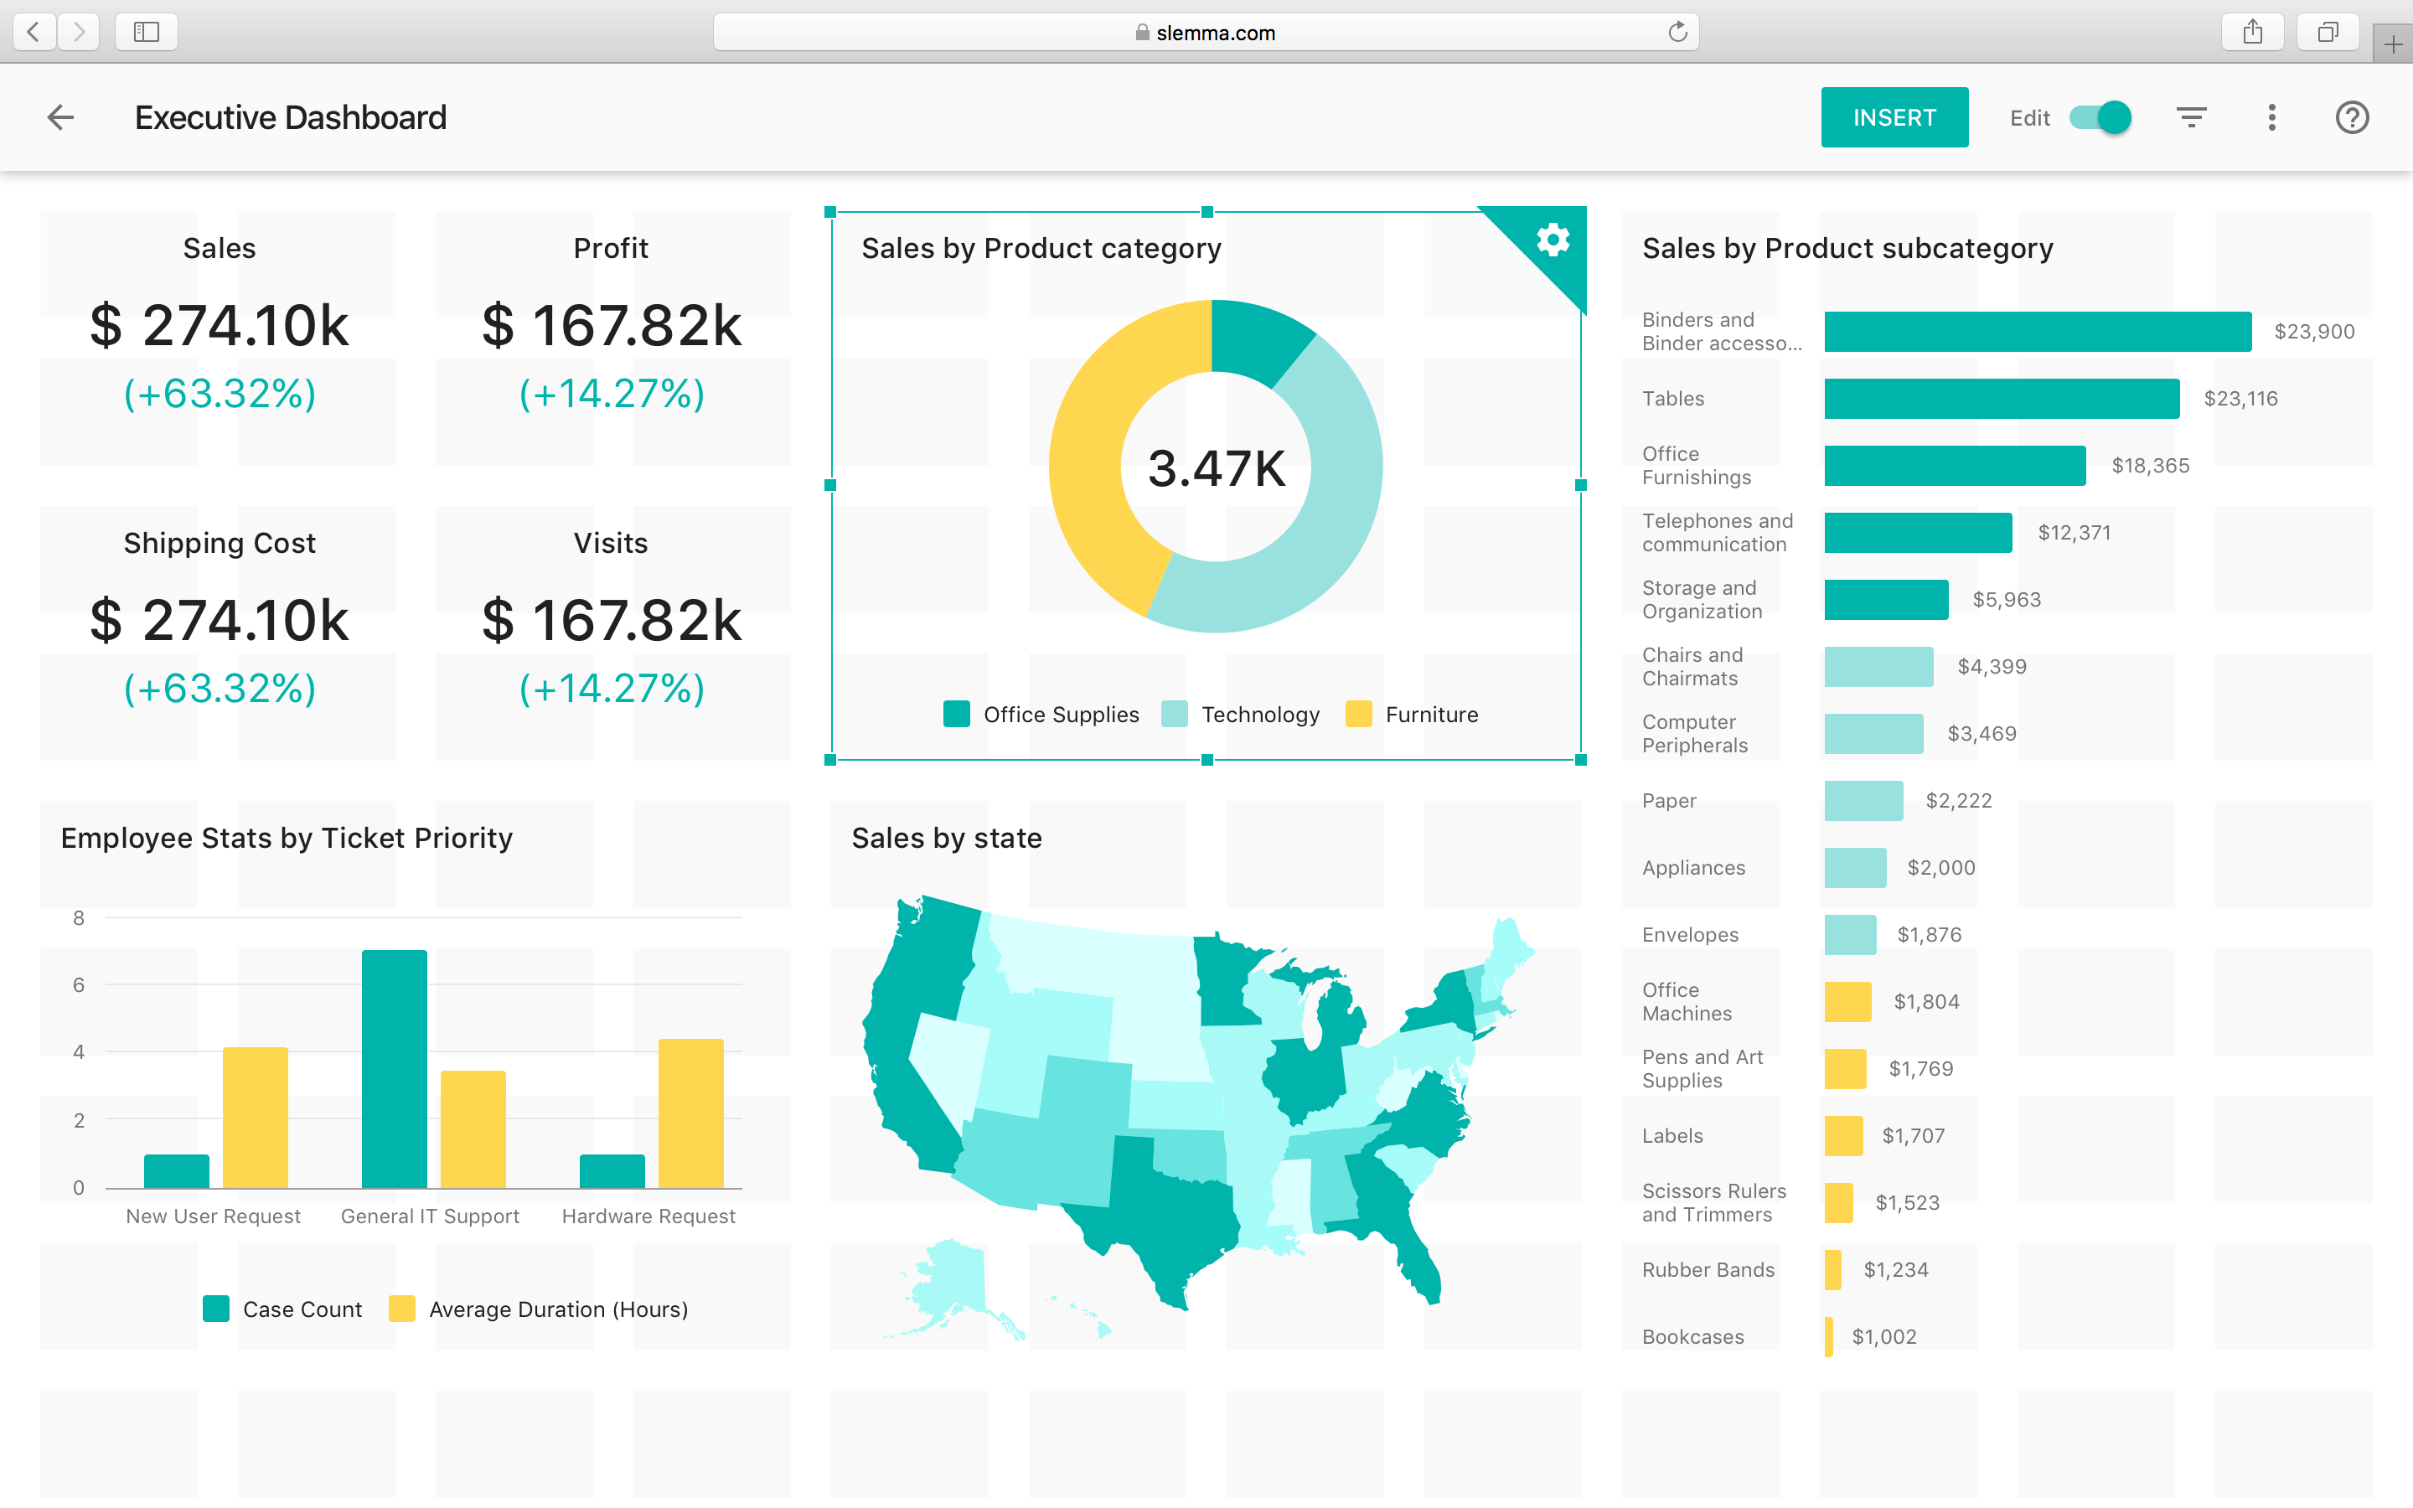Click the browser forward button
2413x1508 pixels.
[79, 32]
